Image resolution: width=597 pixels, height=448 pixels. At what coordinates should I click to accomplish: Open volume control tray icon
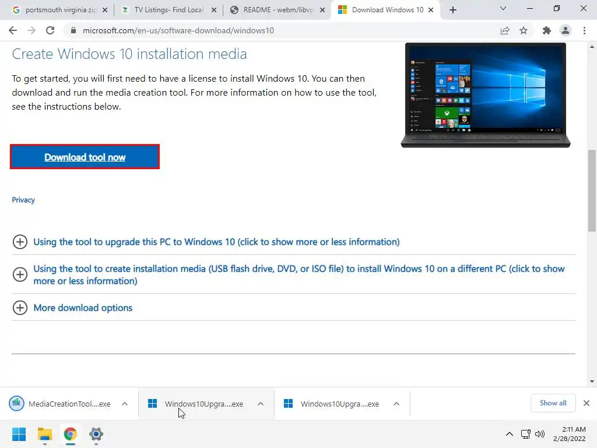pos(540,434)
